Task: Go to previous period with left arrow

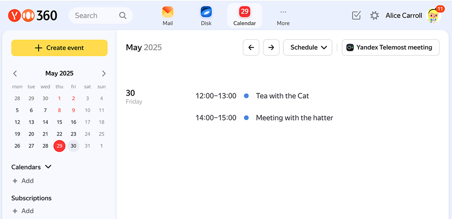Action: [251, 48]
